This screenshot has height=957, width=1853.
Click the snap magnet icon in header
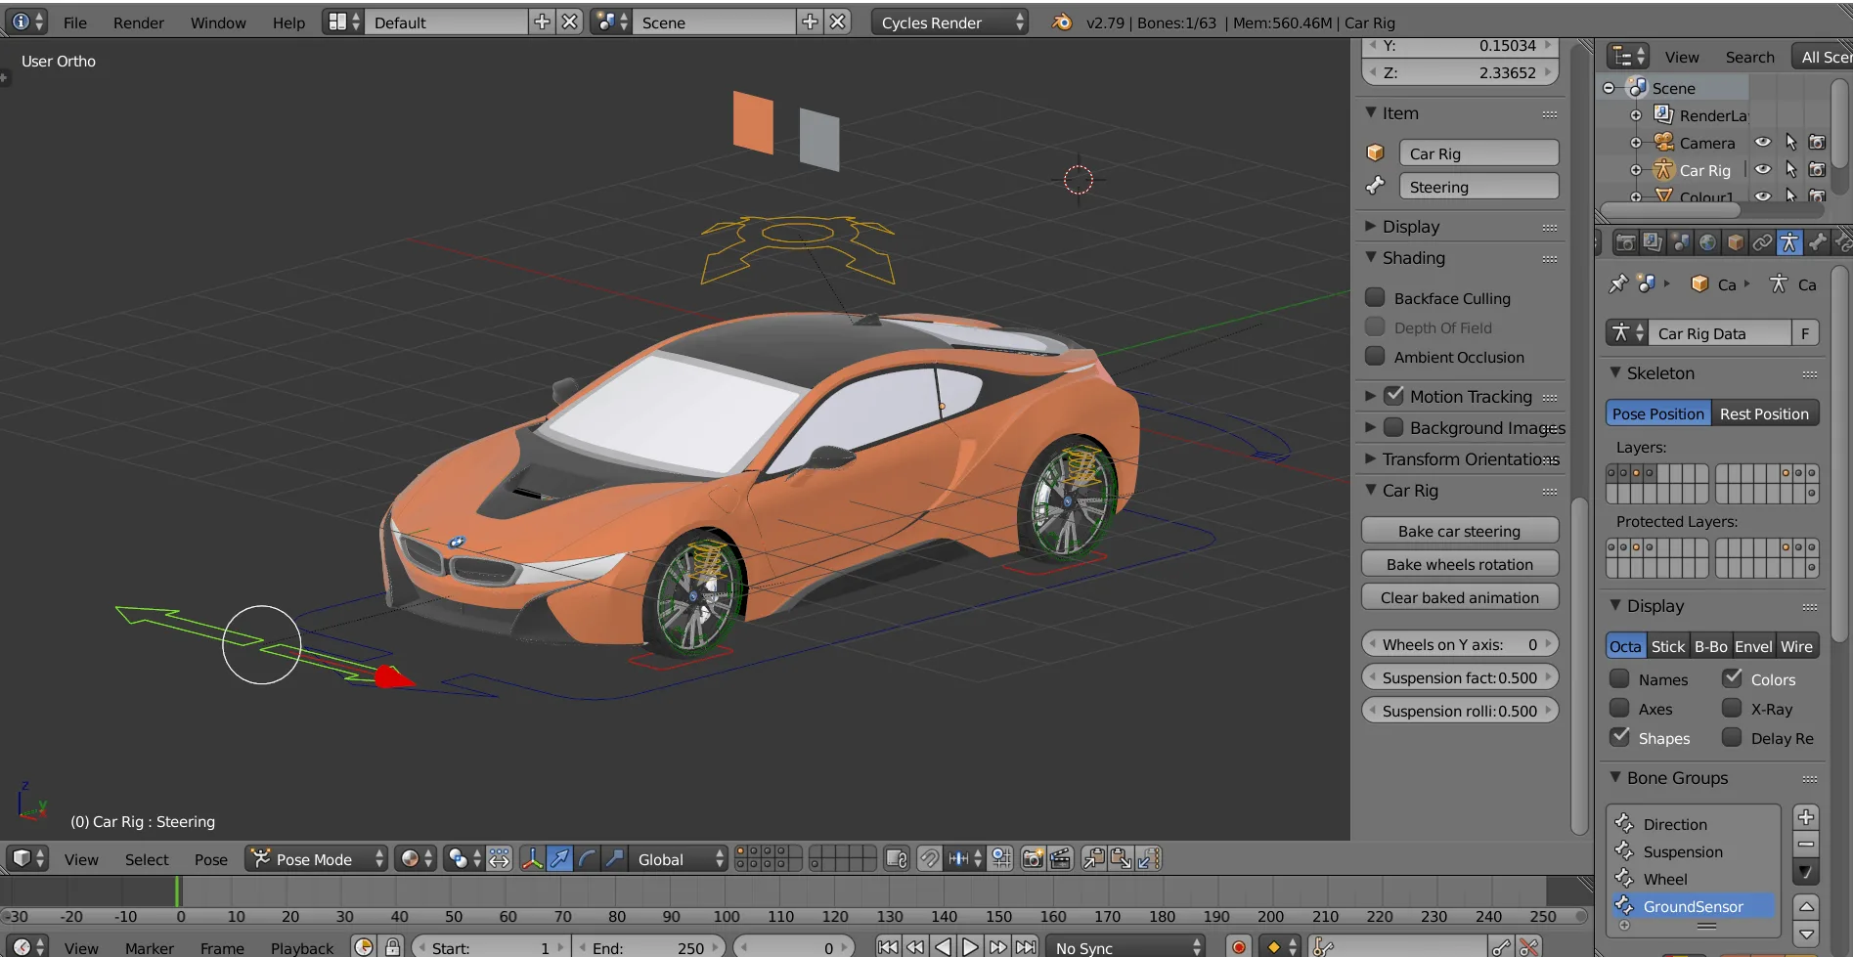tap(927, 858)
